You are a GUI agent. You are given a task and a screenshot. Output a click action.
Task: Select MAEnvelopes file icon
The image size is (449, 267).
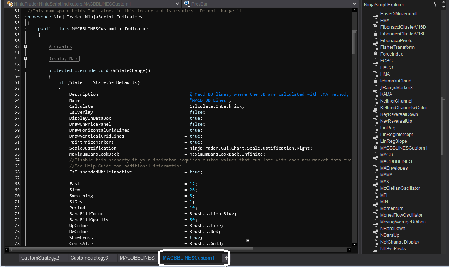point(375,168)
